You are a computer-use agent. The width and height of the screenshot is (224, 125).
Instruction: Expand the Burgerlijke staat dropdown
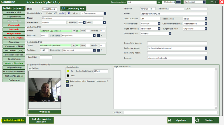point(206,29)
